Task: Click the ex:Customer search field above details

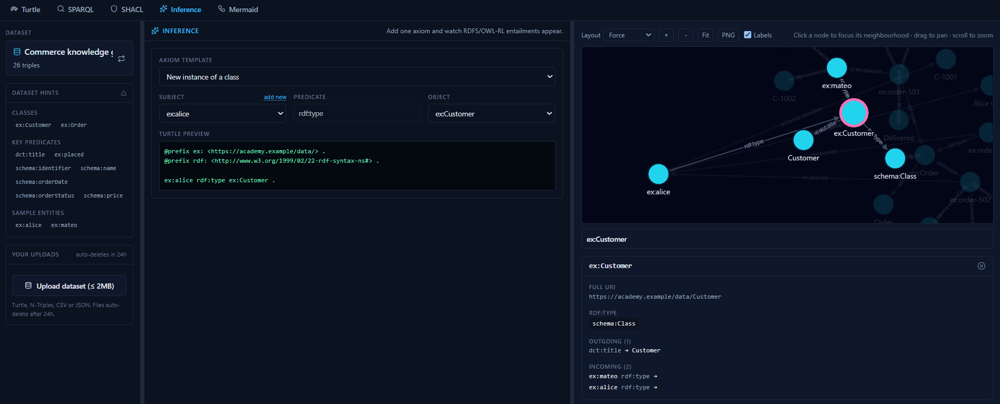Action: pos(787,239)
